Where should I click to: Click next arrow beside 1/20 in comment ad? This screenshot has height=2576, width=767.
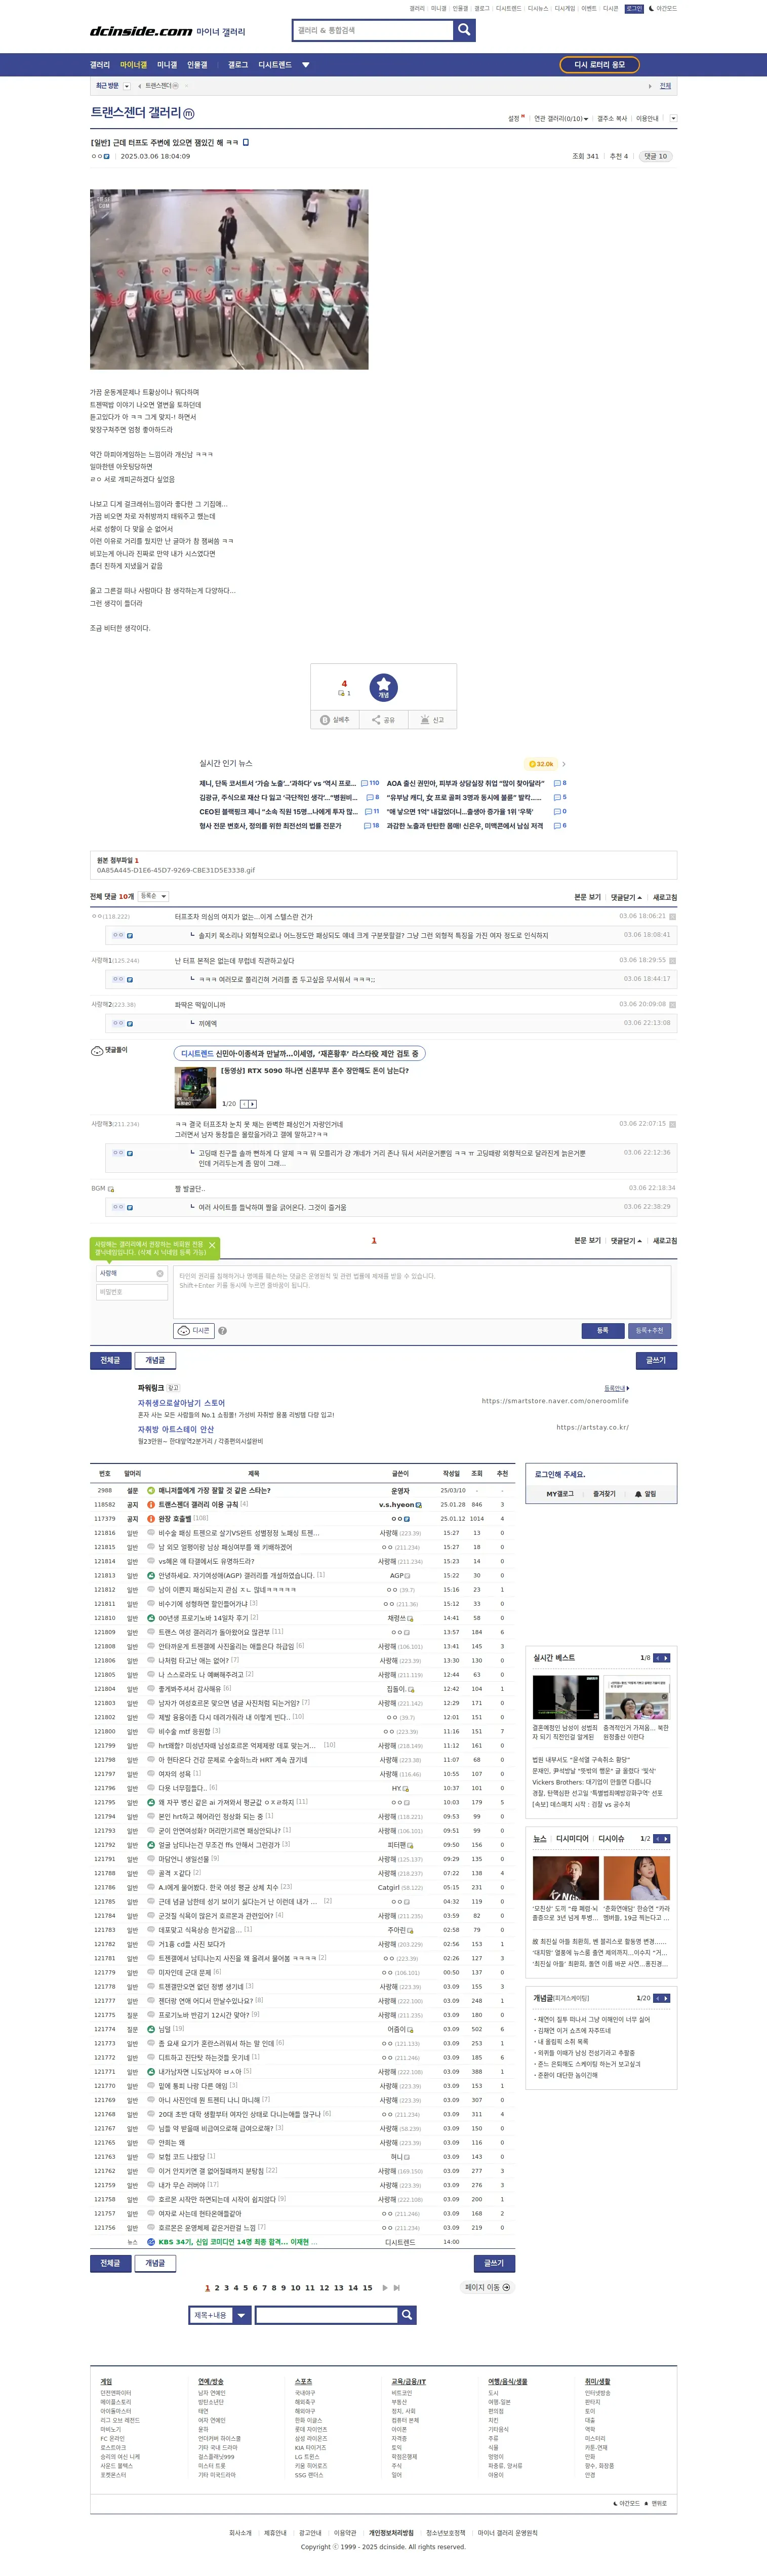pyautogui.click(x=253, y=1104)
